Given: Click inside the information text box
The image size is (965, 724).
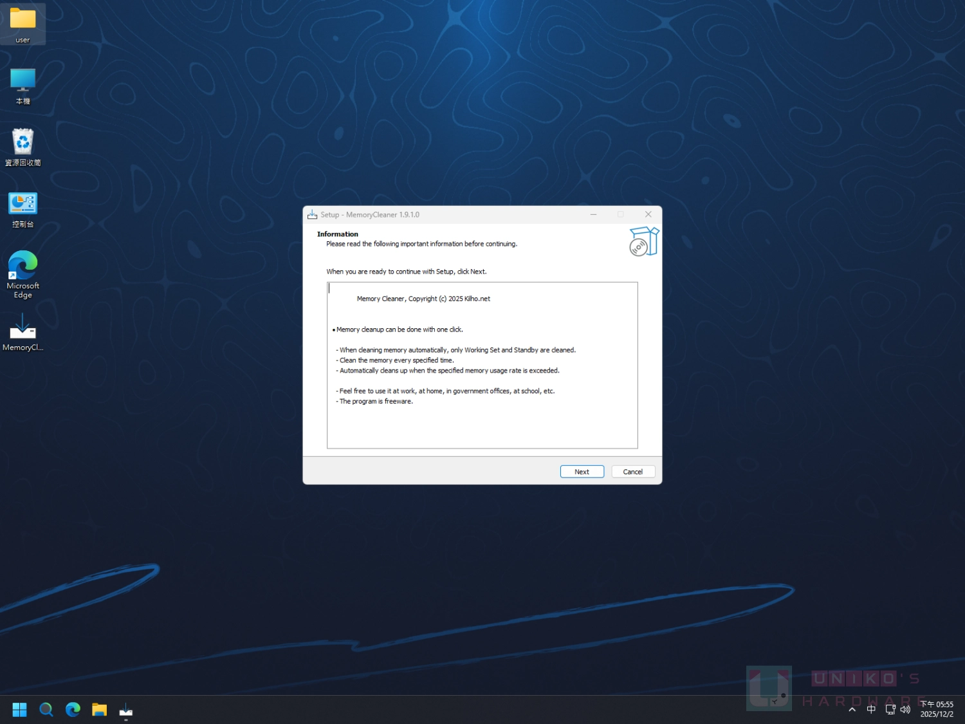Looking at the screenshot, I should pos(482,365).
